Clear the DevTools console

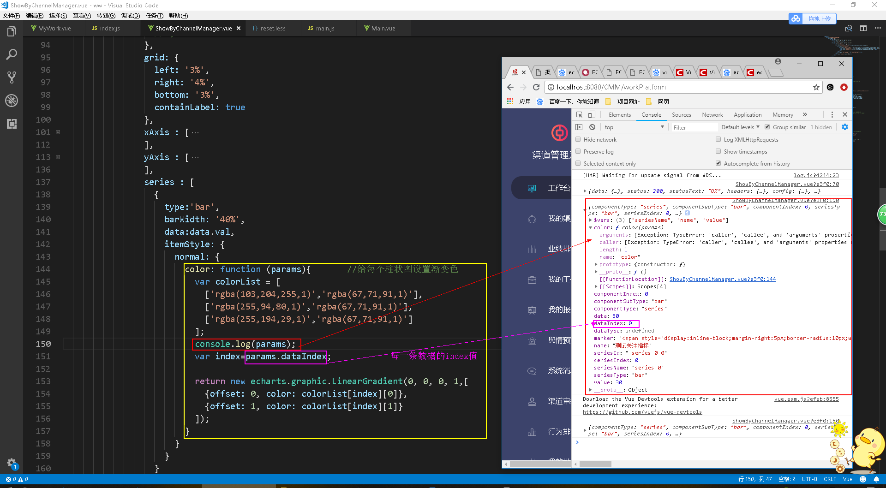(x=592, y=127)
